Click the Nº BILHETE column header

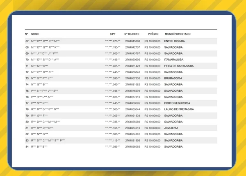point(132,34)
